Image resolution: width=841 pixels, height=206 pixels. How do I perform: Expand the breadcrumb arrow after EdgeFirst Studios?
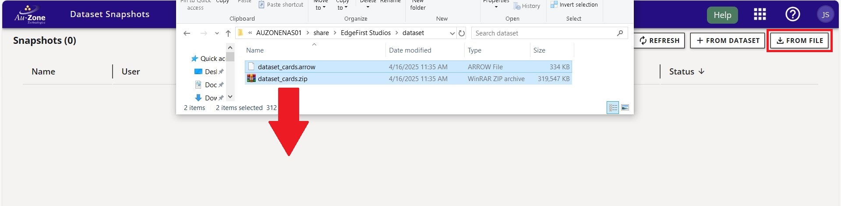click(397, 33)
